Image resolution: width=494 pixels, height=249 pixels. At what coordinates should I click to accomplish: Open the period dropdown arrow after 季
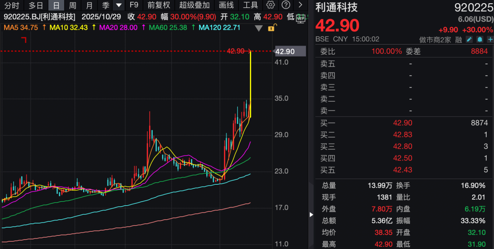pyautogui.click(x=119, y=5)
